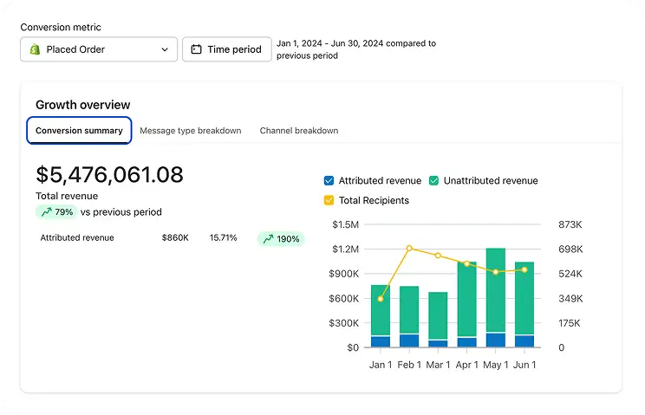Screen dimensions: 645x415
Task: Uncheck the Attributed revenue checkbox
Action: click(329, 181)
